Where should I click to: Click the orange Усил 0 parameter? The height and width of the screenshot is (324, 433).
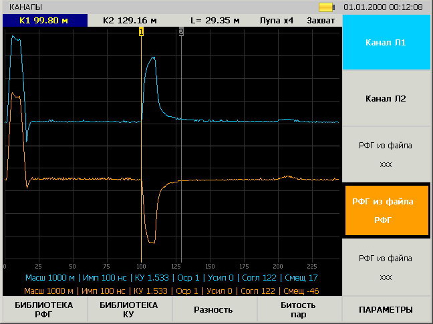pos(220,291)
